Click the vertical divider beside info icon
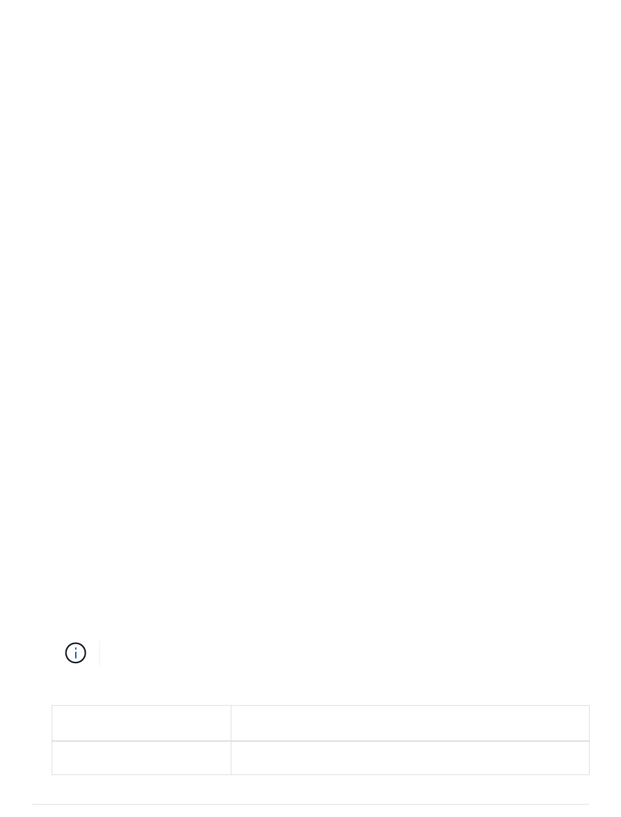621x817 pixels. click(x=99, y=653)
